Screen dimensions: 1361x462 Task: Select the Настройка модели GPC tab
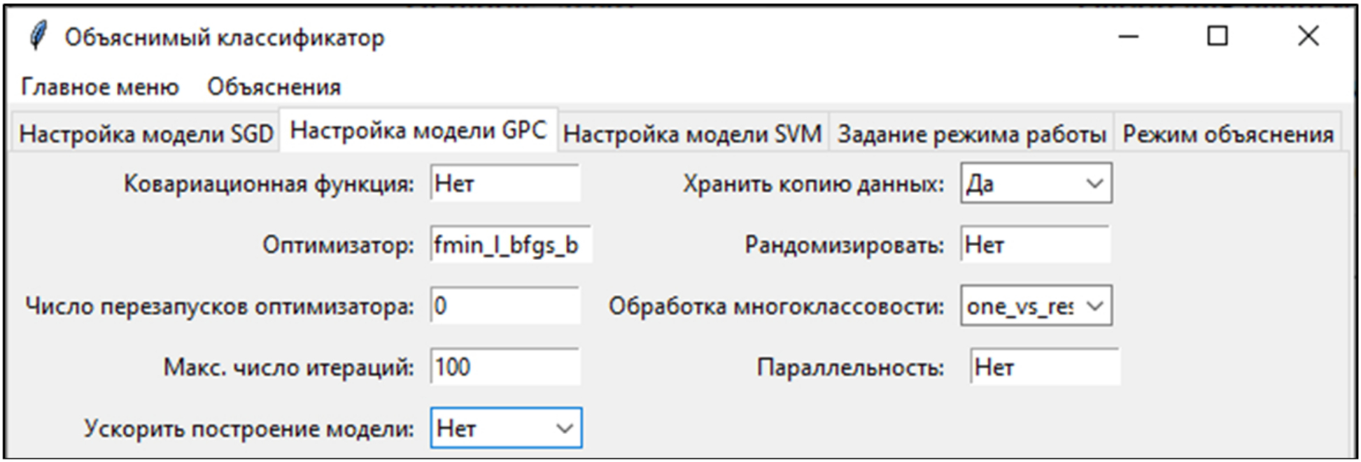pyautogui.click(x=418, y=131)
